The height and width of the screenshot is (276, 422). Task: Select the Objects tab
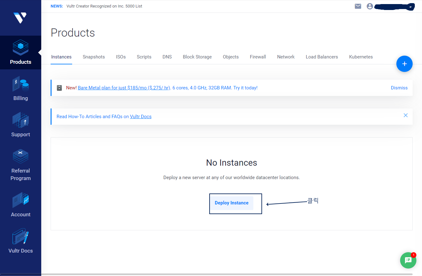click(x=231, y=57)
